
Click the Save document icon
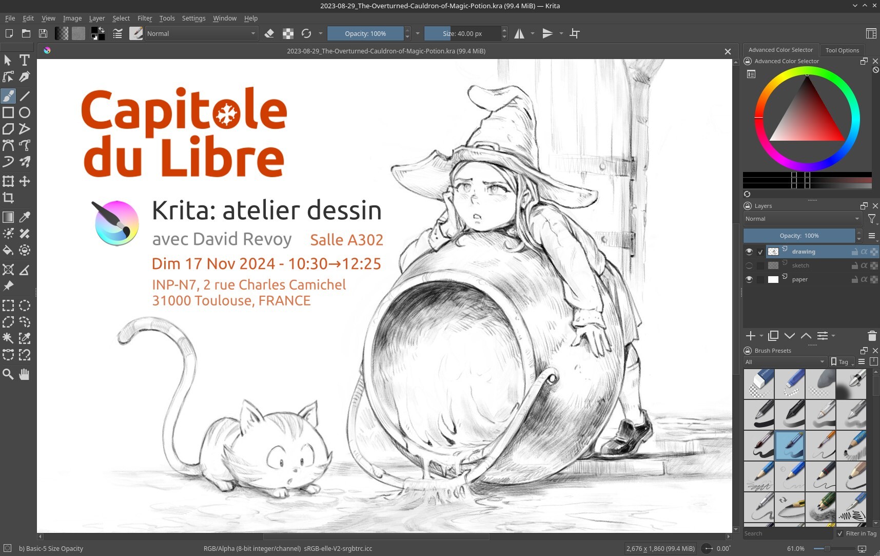[43, 33]
